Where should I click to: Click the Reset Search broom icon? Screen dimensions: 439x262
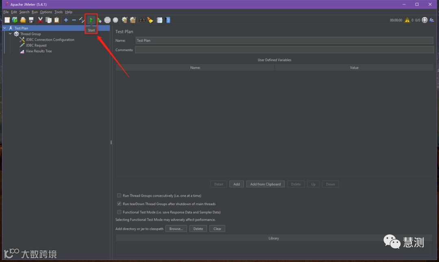(150, 20)
